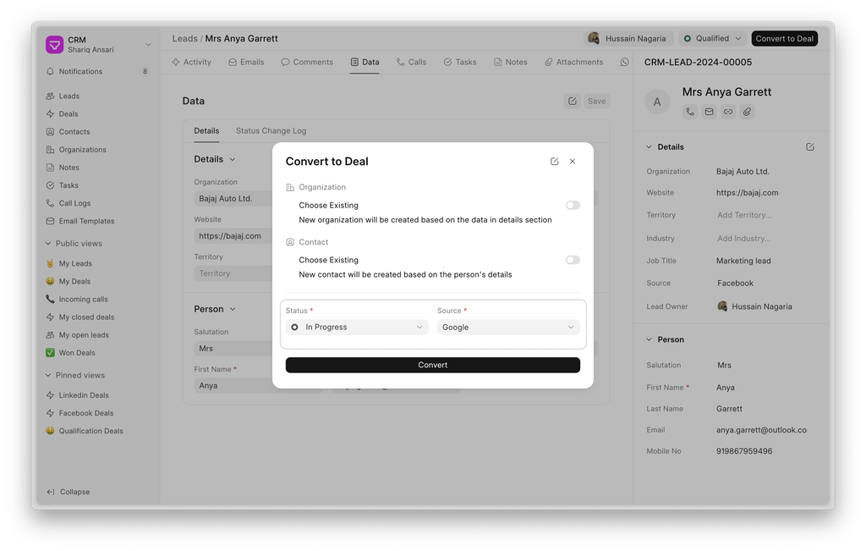Screen dimensions: 866x551
Task: Switch to the Emails tab
Action: click(x=246, y=63)
